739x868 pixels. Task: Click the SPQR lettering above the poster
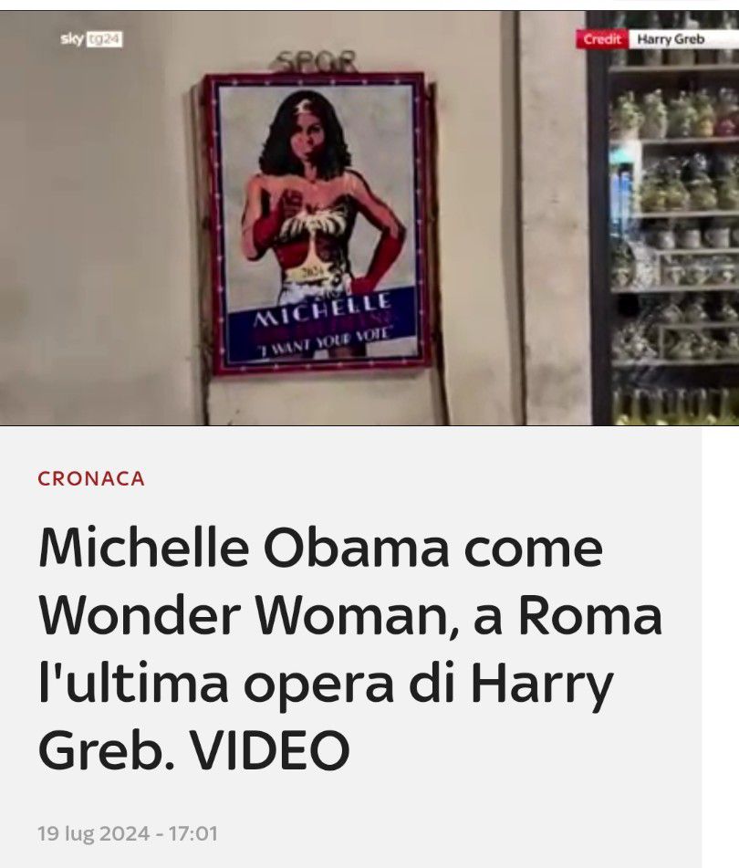point(315,61)
